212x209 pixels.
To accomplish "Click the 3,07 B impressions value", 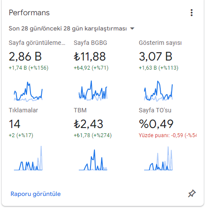I will click(155, 57).
